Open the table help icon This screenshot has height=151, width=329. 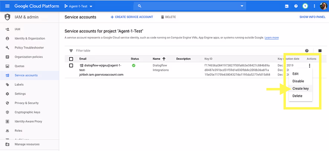(x=307, y=51)
